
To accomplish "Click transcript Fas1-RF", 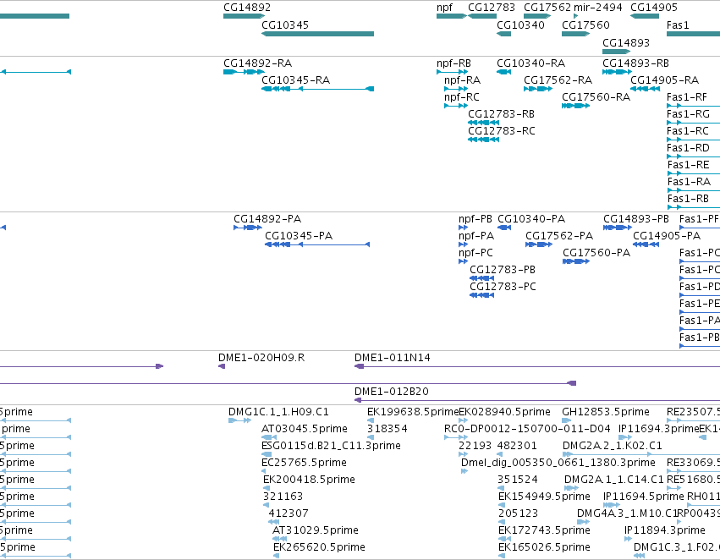I will (686, 97).
